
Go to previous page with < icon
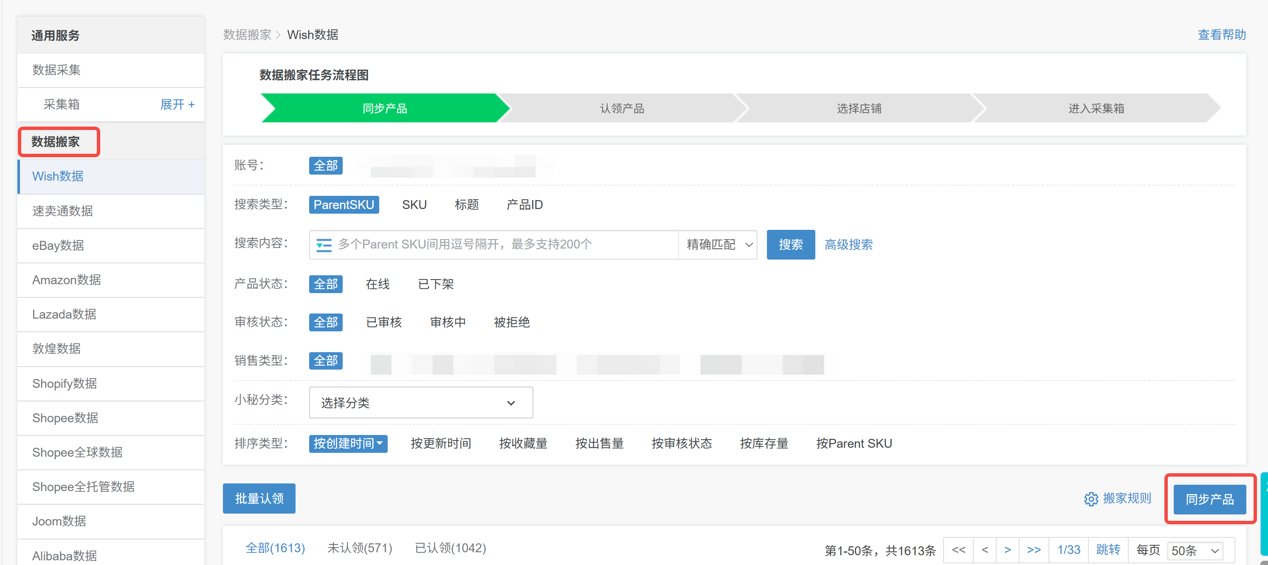tap(984, 549)
